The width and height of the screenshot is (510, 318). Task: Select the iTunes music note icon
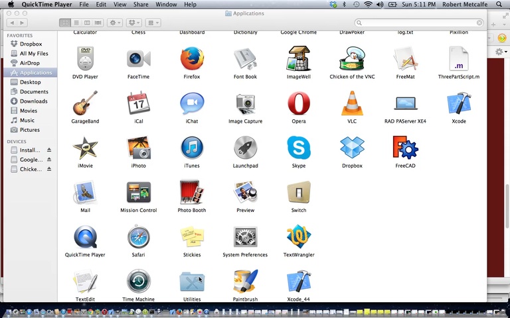192,148
